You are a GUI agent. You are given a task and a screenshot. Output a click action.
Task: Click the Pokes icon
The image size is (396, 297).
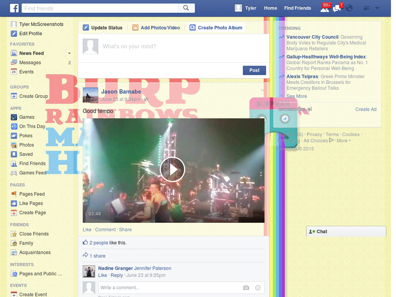(14, 136)
